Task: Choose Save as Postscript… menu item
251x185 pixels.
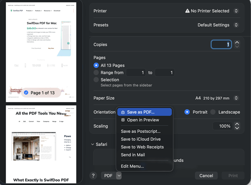Action: [x=144, y=131]
